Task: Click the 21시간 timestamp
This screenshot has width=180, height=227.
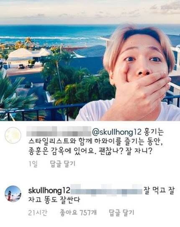Action: [38, 212]
